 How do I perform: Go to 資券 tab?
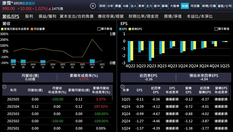pyautogui.click(x=141, y=6)
